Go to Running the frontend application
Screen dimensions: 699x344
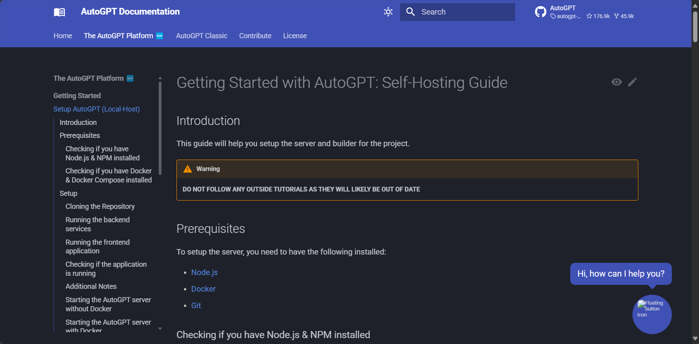97,247
